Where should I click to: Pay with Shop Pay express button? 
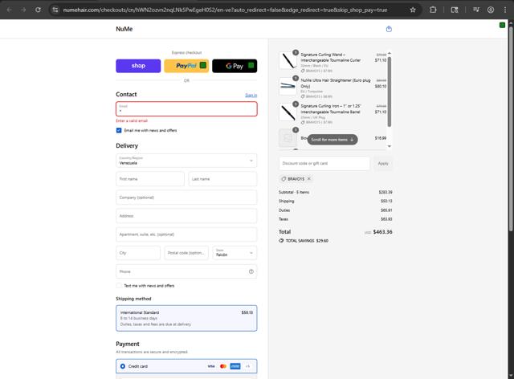click(x=138, y=66)
